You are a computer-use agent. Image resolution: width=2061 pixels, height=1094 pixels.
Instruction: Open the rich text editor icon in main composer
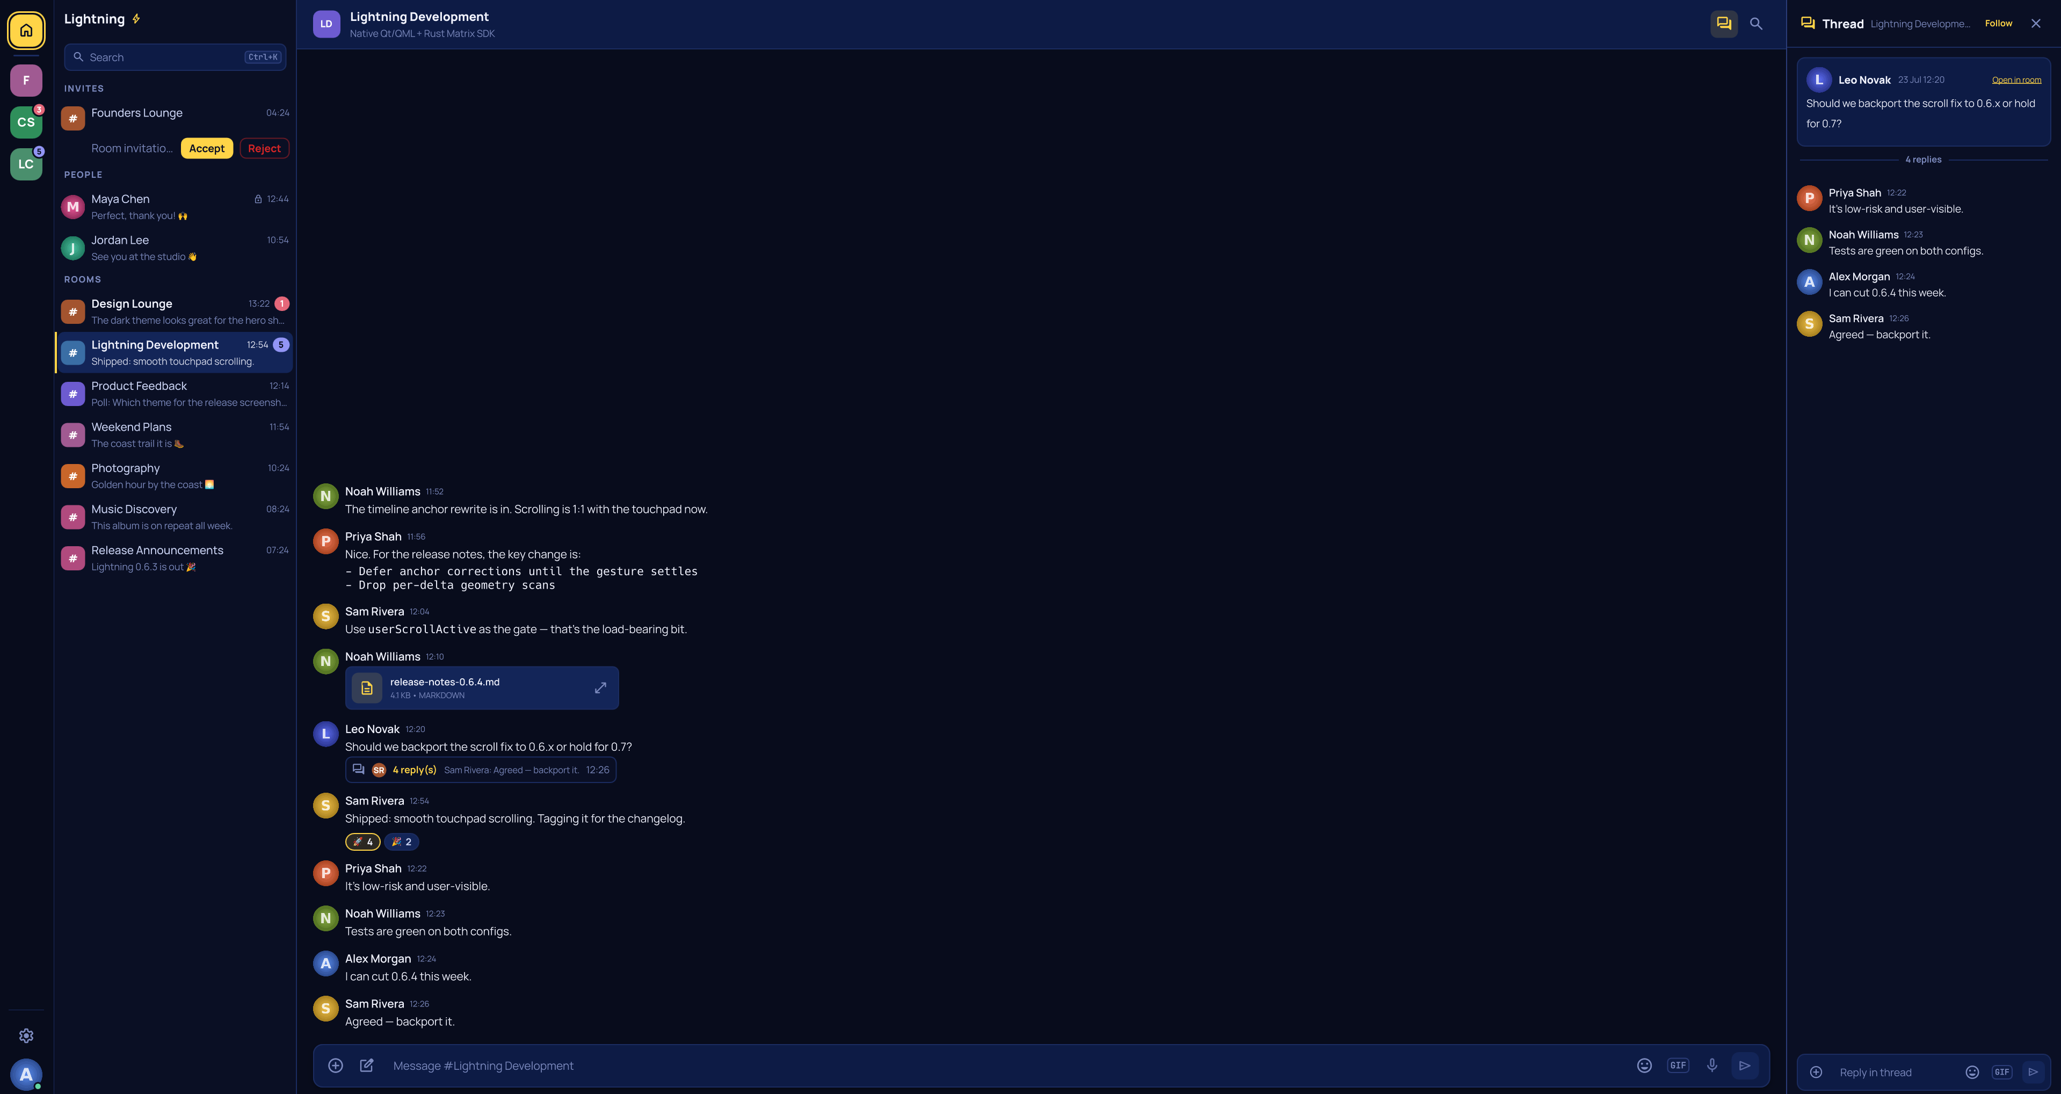pos(366,1065)
